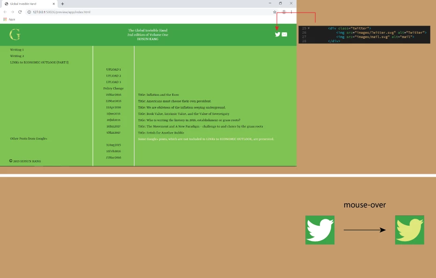Collapse code fold arrow at line 25
The width and height of the screenshot is (436, 278).
point(309,29)
